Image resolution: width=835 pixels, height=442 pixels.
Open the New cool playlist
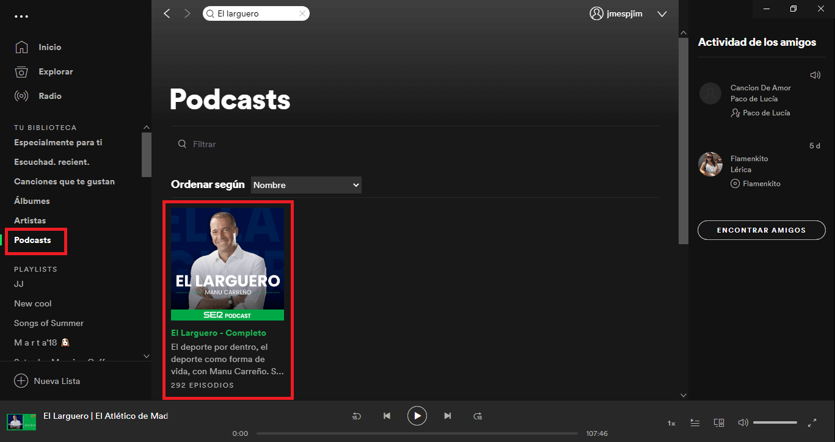point(33,303)
